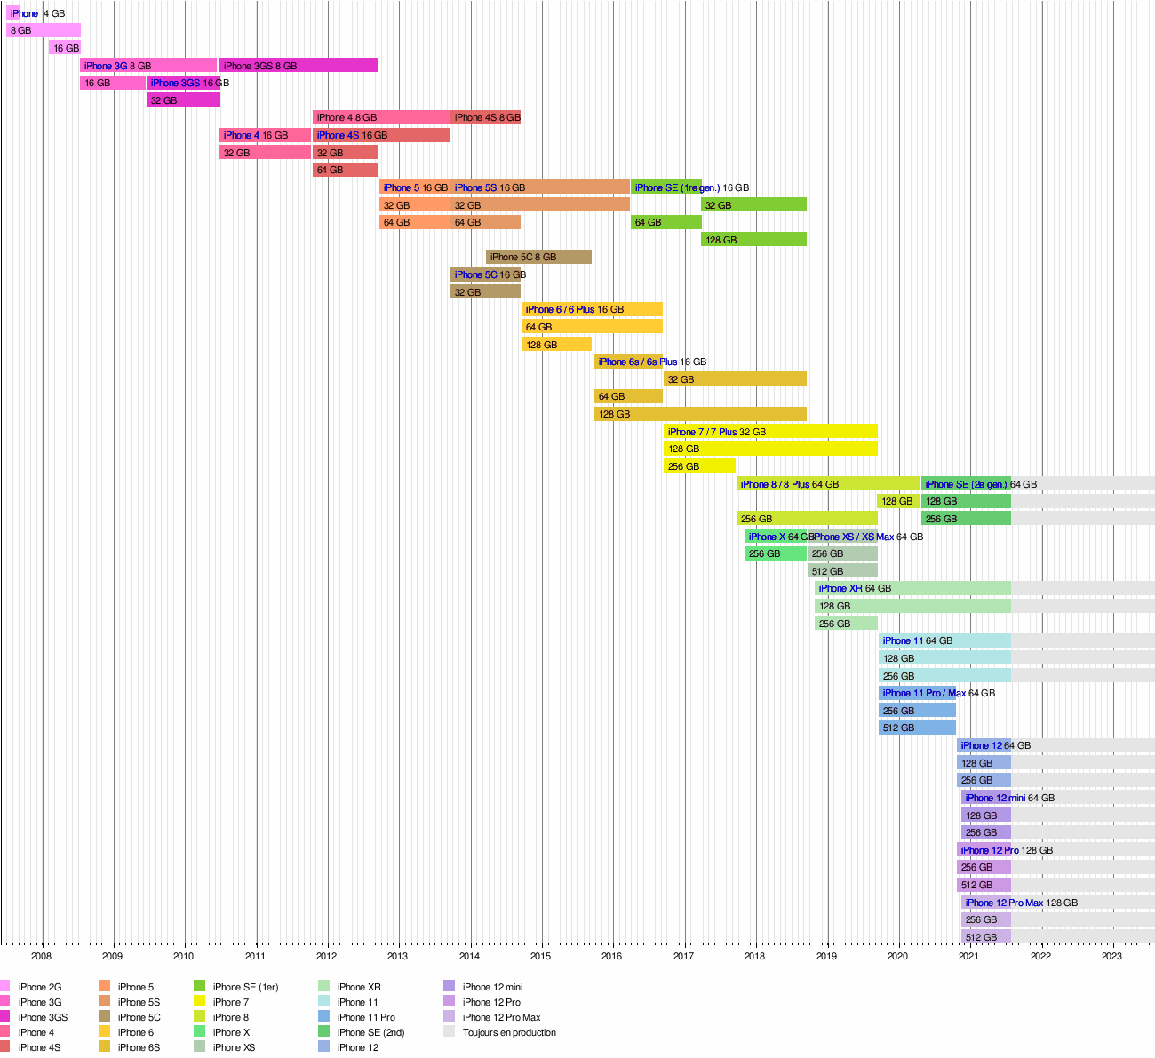Select the iPhone SE (1er) legend swatch

(200, 987)
